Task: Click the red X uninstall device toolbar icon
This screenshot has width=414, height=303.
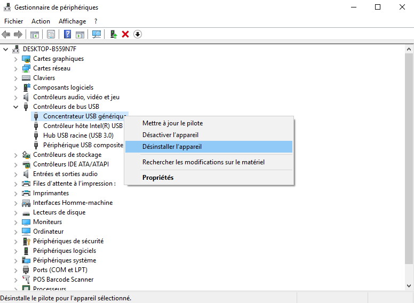Action: pyautogui.click(x=125, y=34)
